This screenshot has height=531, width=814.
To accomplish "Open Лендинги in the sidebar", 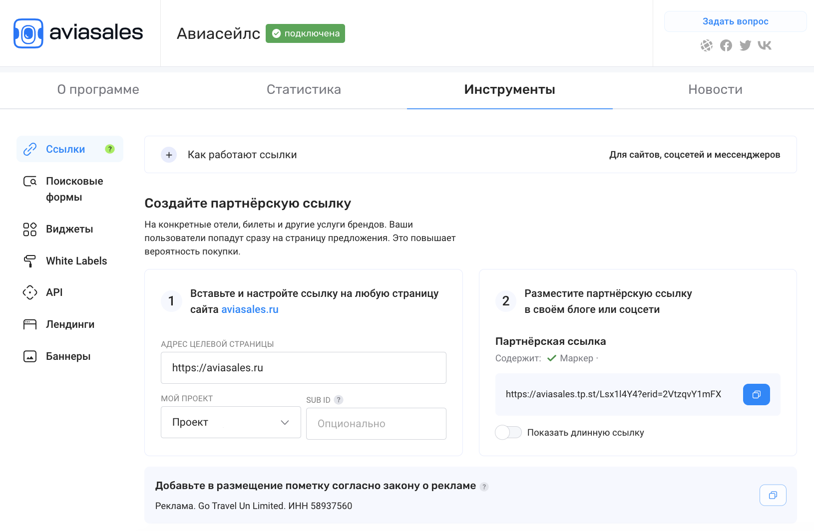I will [70, 324].
